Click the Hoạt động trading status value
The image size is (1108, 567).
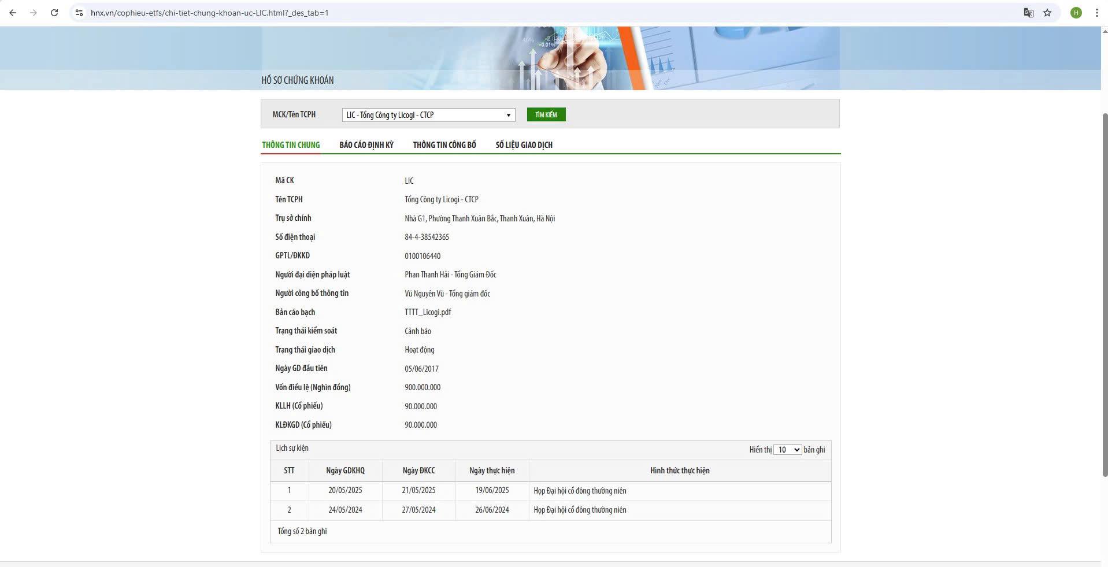420,350
